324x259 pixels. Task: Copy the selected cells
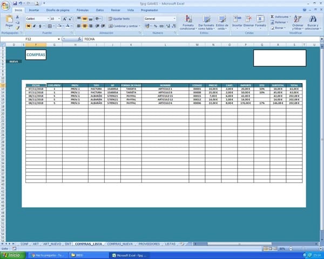(x=18, y=22)
